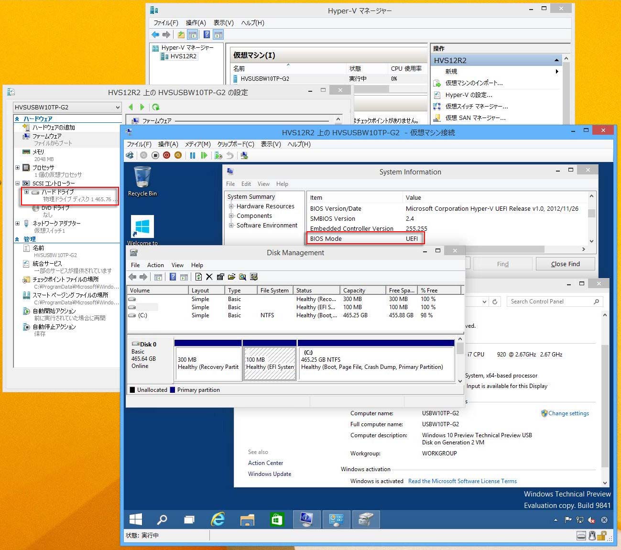Click the Enhanced session icon in VM toolbar

click(x=244, y=155)
